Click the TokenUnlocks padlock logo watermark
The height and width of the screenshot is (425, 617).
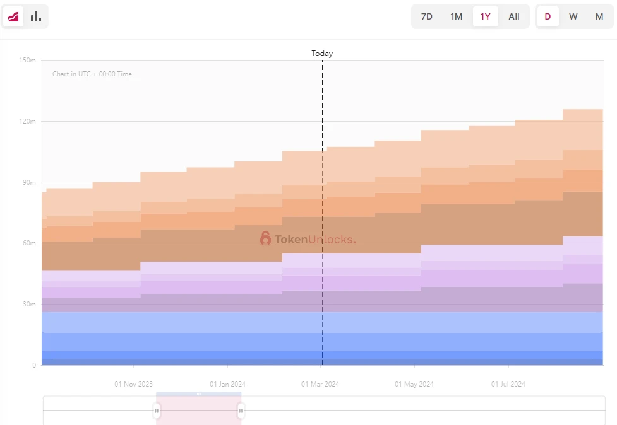click(265, 238)
